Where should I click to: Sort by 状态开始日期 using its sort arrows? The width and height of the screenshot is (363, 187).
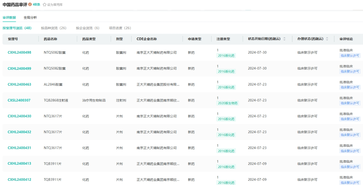[x=284, y=39]
